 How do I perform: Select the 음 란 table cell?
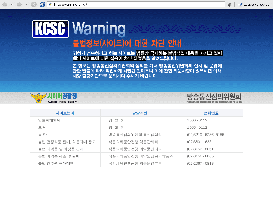click(65, 135)
